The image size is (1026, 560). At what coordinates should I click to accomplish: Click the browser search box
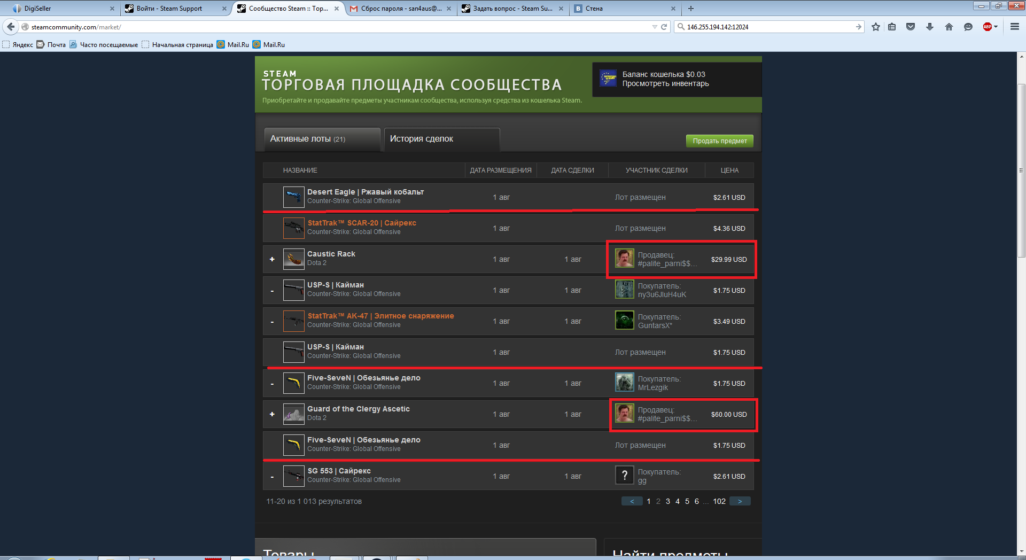tap(770, 27)
